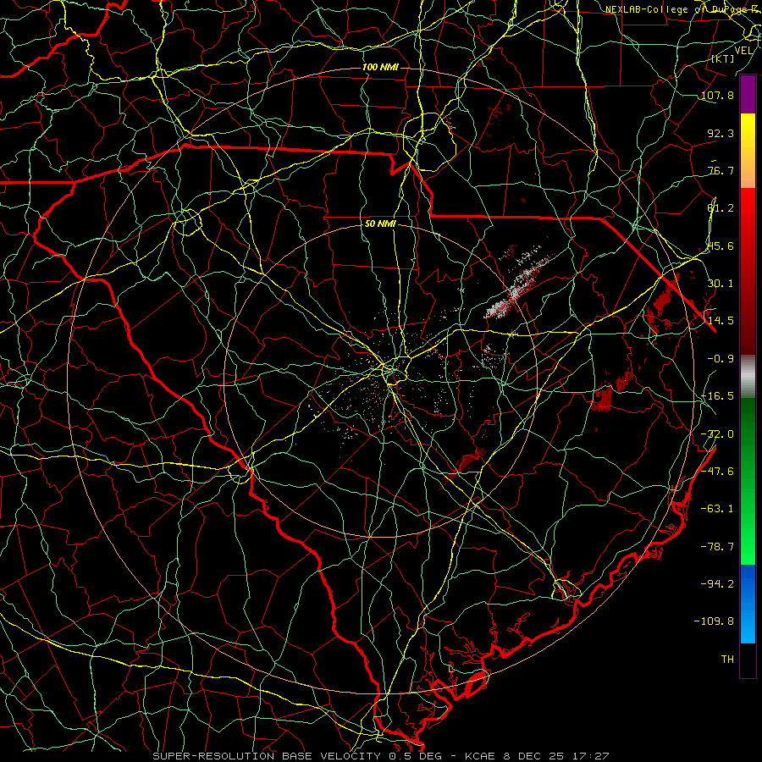Select the 92.3 legend value

click(721, 133)
